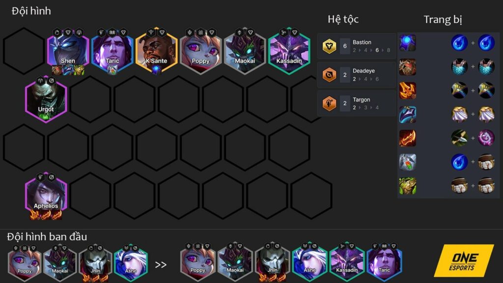The width and height of the screenshot is (503, 283).
Task: Click the Hệ tộc heading
Action: click(x=343, y=19)
